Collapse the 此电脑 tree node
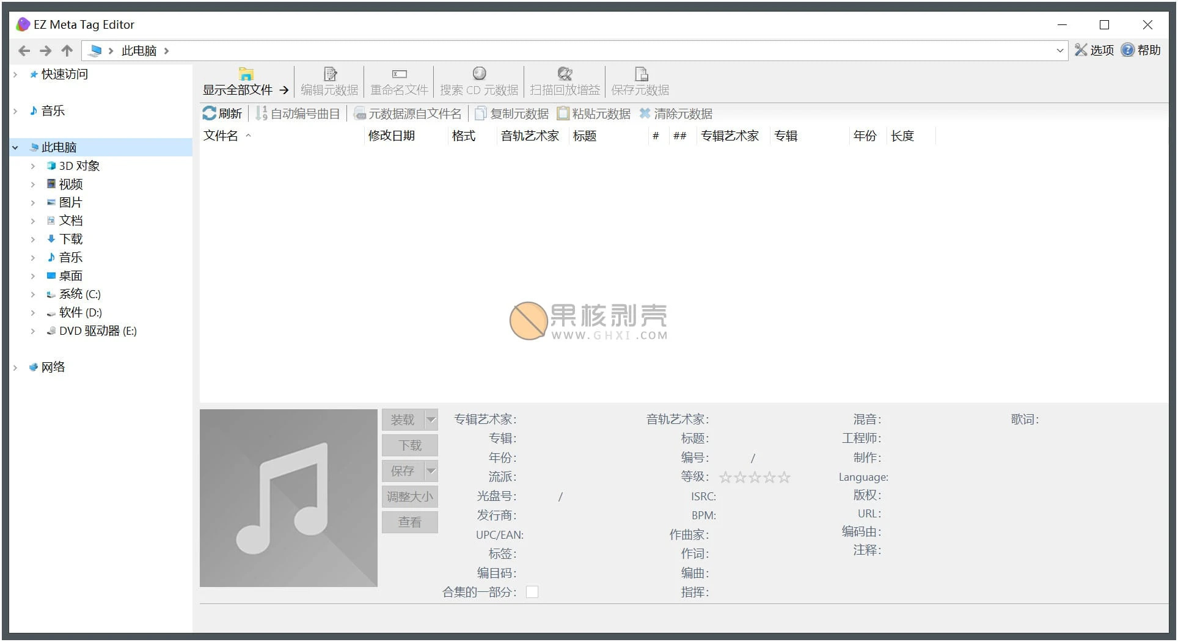 click(x=15, y=147)
